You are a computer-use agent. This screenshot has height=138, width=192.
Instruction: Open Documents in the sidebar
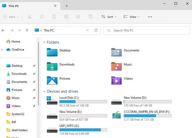click(x=19, y=82)
